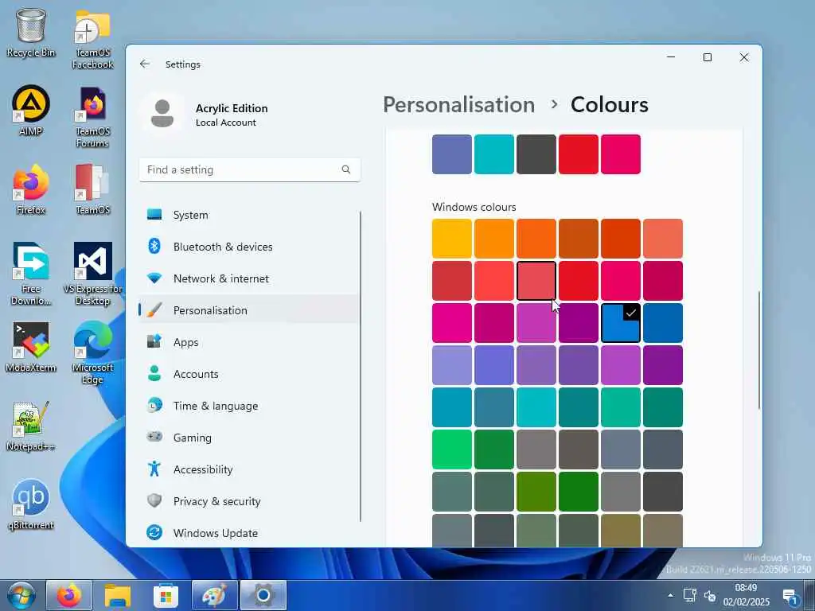The height and width of the screenshot is (611, 815).
Task: Open Bluetooth & devices settings
Action: pos(248,247)
